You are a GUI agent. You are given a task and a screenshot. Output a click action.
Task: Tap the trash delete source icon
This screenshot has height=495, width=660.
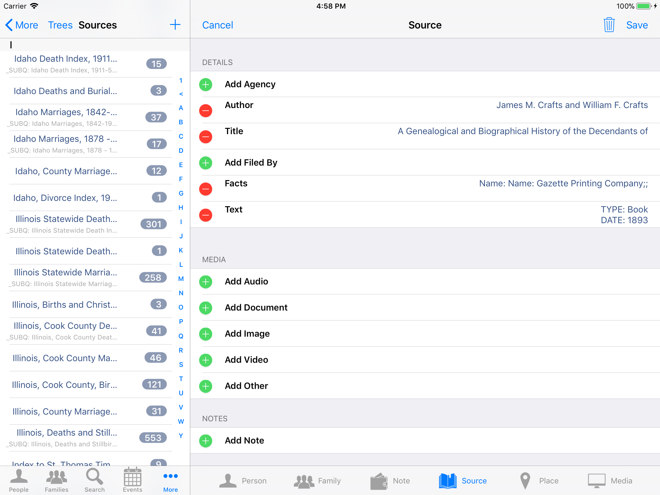(609, 25)
